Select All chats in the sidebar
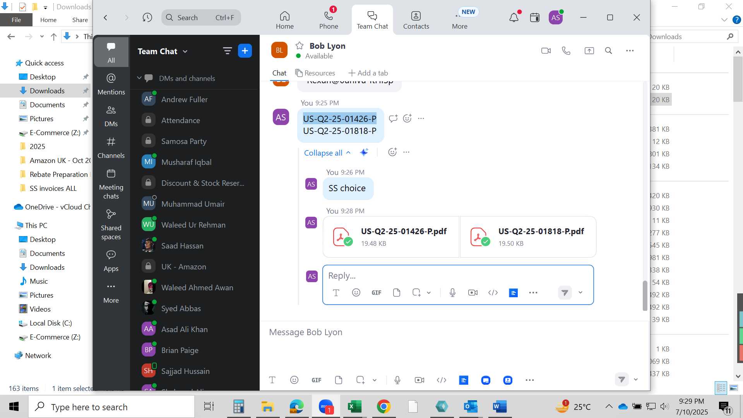The image size is (743, 418). pos(111,52)
